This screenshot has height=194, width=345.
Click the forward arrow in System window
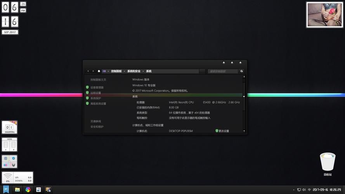[x=93, y=71]
